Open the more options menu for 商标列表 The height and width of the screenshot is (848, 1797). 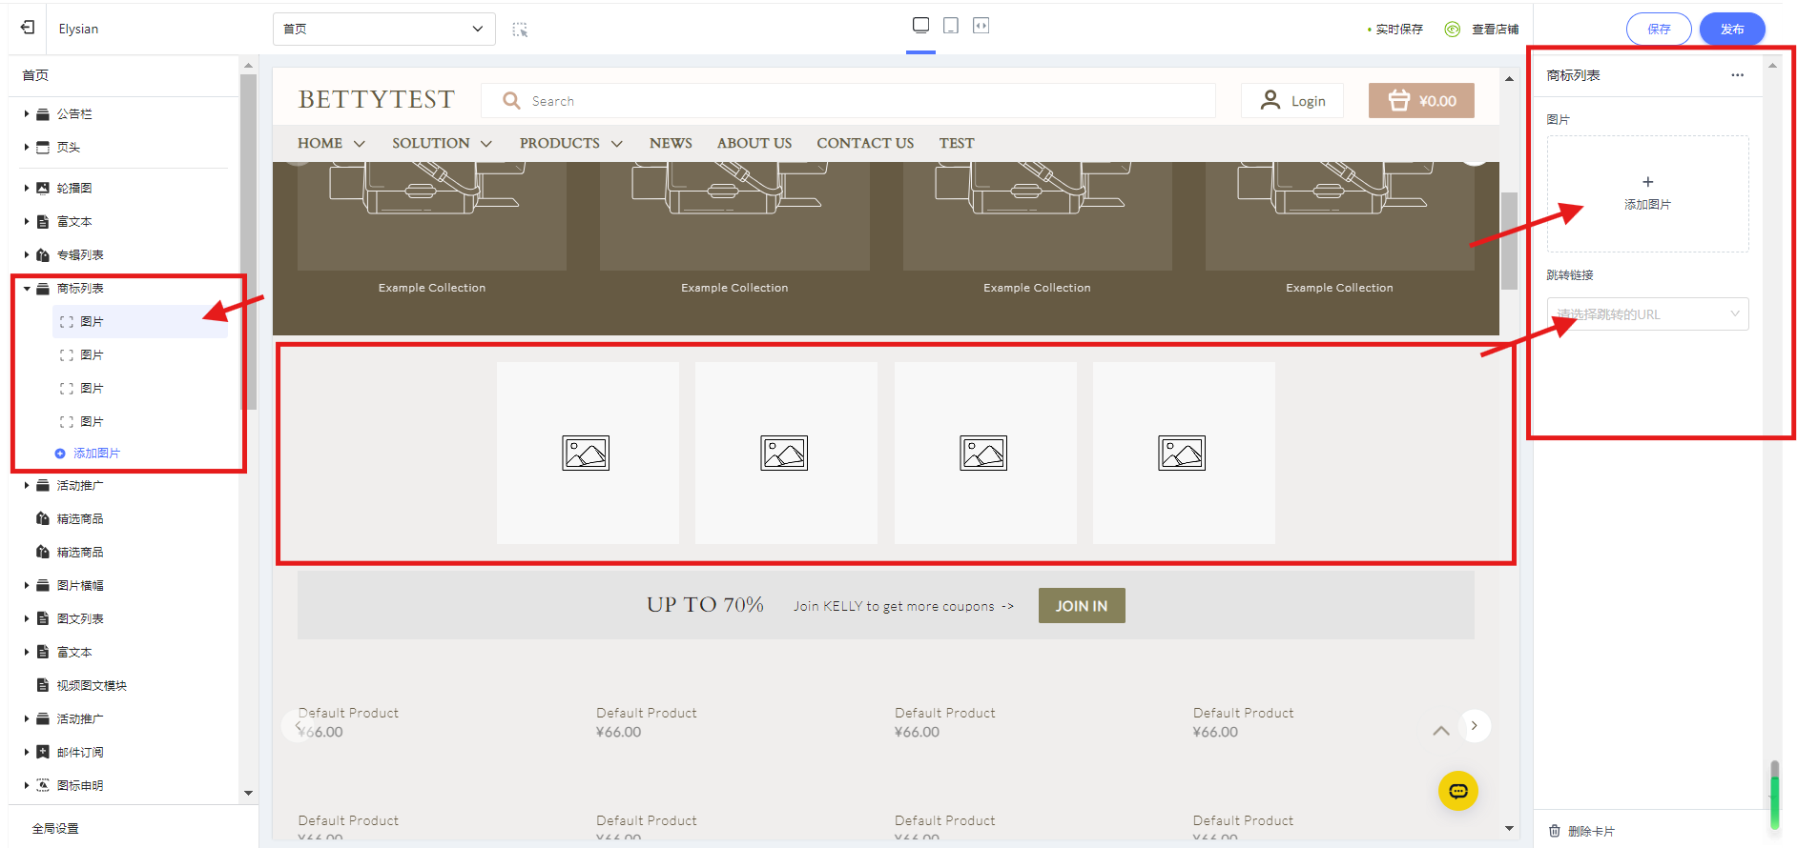1737,75
